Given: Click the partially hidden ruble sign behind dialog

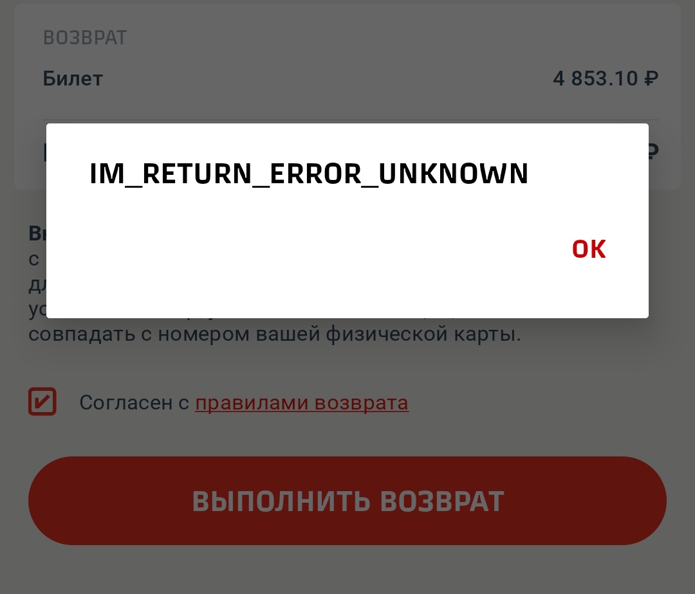Looking at the screenshot, I should click(654, 151).
